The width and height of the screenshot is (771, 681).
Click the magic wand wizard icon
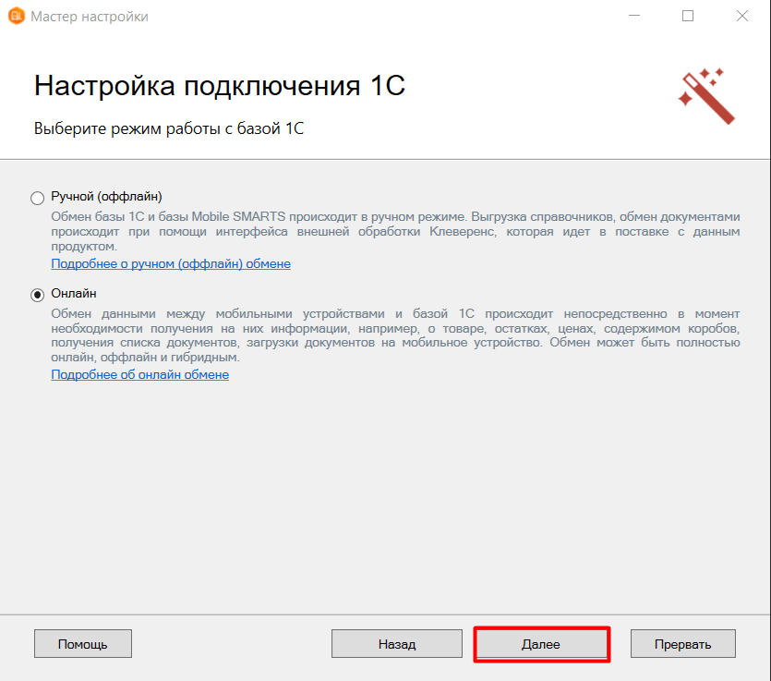(x=706, y=96)
